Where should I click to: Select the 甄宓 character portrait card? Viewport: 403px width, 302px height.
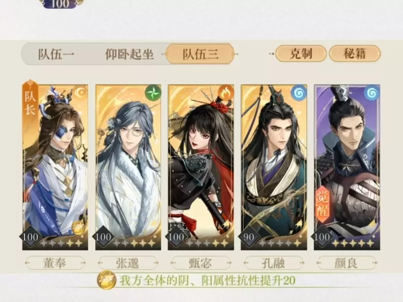(201, 167)
